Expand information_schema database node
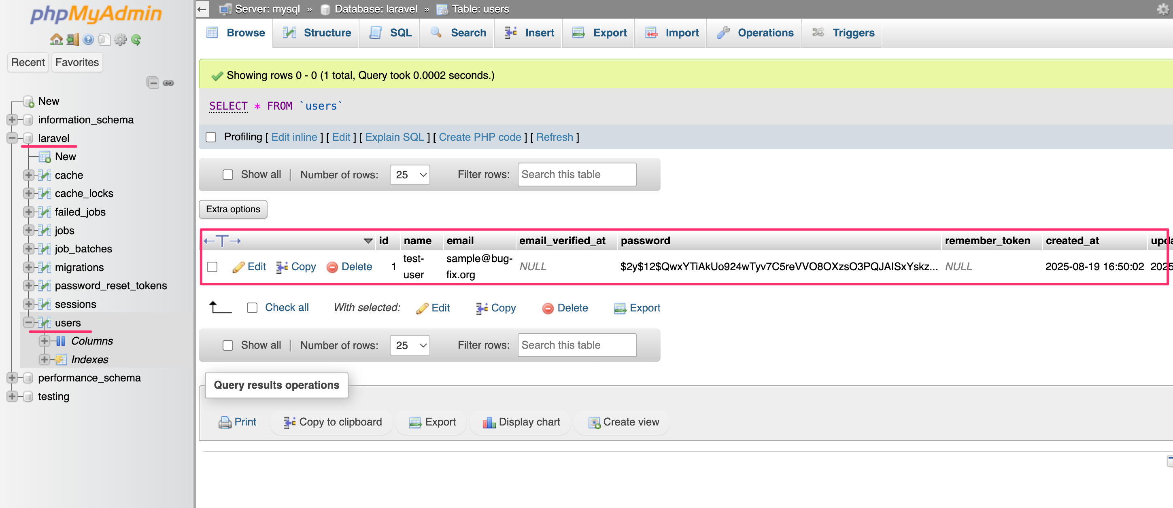 click(x=12, y=120)
